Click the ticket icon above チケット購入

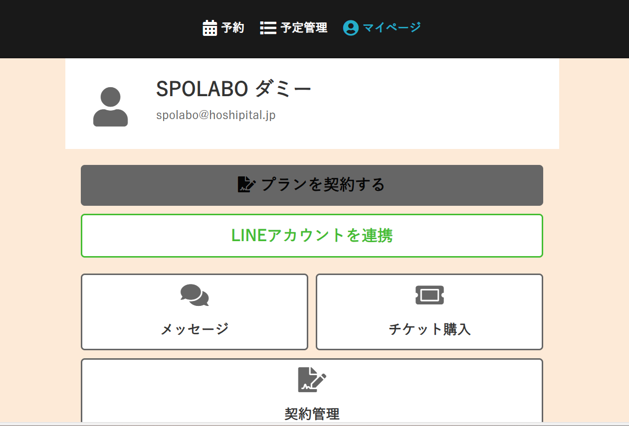429,295
